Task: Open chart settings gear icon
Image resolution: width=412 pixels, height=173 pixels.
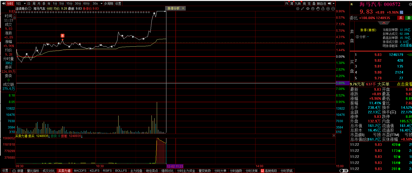Action: (x=297, y=9)
